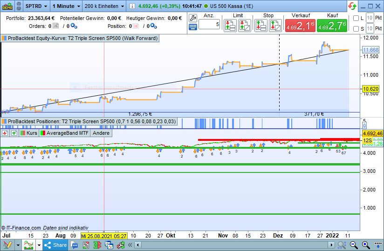Click first Limit order icon
The width and height of the screenshot is (384, 251).
(x=230, y=26)
